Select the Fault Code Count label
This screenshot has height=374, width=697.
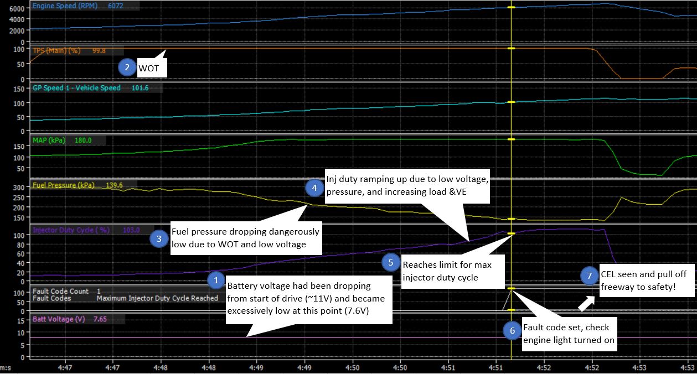(x=60, y=291)
